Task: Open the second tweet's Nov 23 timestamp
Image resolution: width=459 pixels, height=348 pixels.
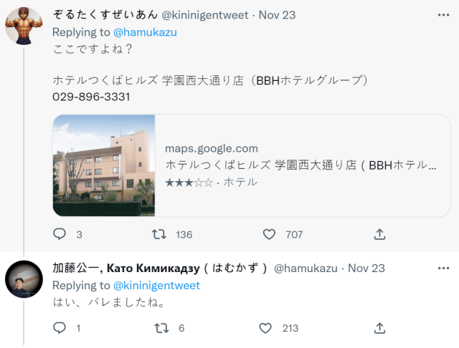Action: [x=366, y=269]
